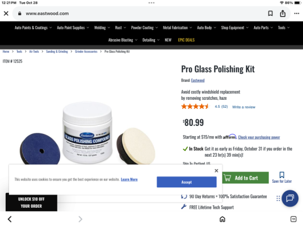Click the Add to Cart button
Viewport: 303px width, 227px height.
(246, 178)
